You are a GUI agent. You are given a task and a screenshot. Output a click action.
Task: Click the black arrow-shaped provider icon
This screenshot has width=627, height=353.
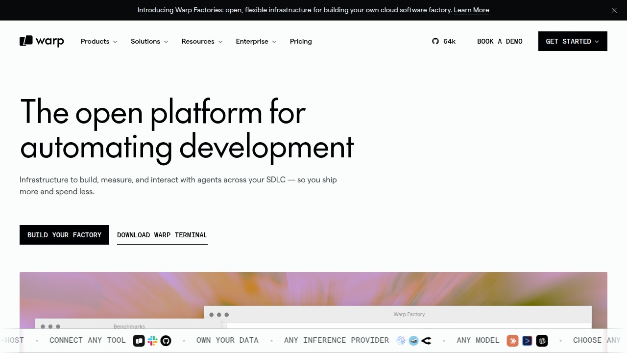pyautogui.click(x=427, y=341)
